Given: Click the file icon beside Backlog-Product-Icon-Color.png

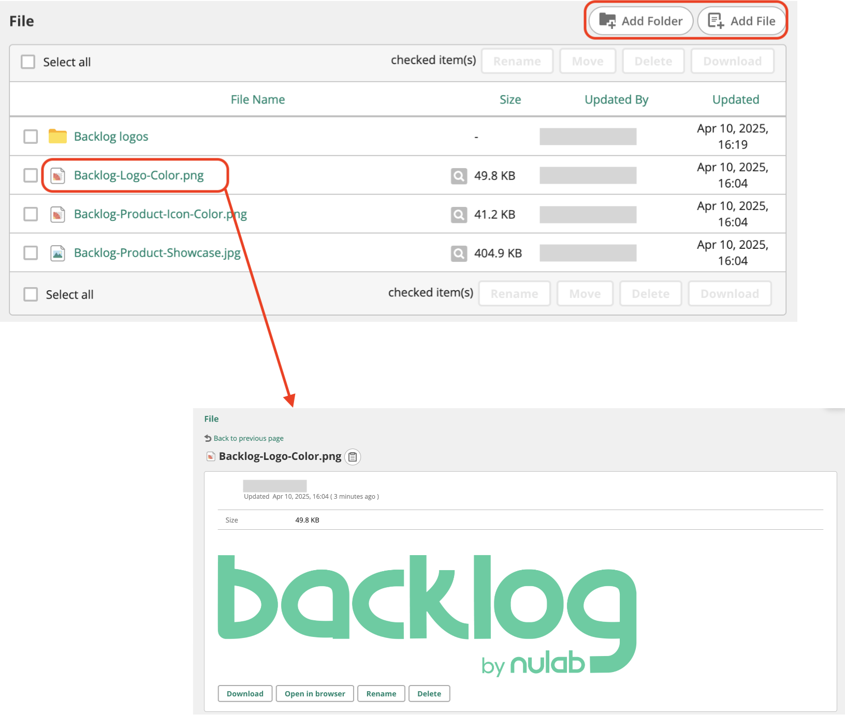Looking at the screenshot, I should tap(57, 214).
